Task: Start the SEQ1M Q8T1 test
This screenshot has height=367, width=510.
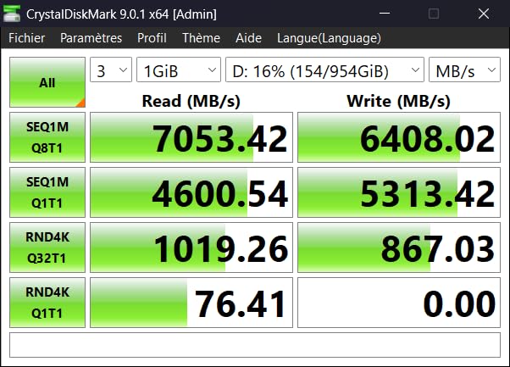Action: [47, 137]
